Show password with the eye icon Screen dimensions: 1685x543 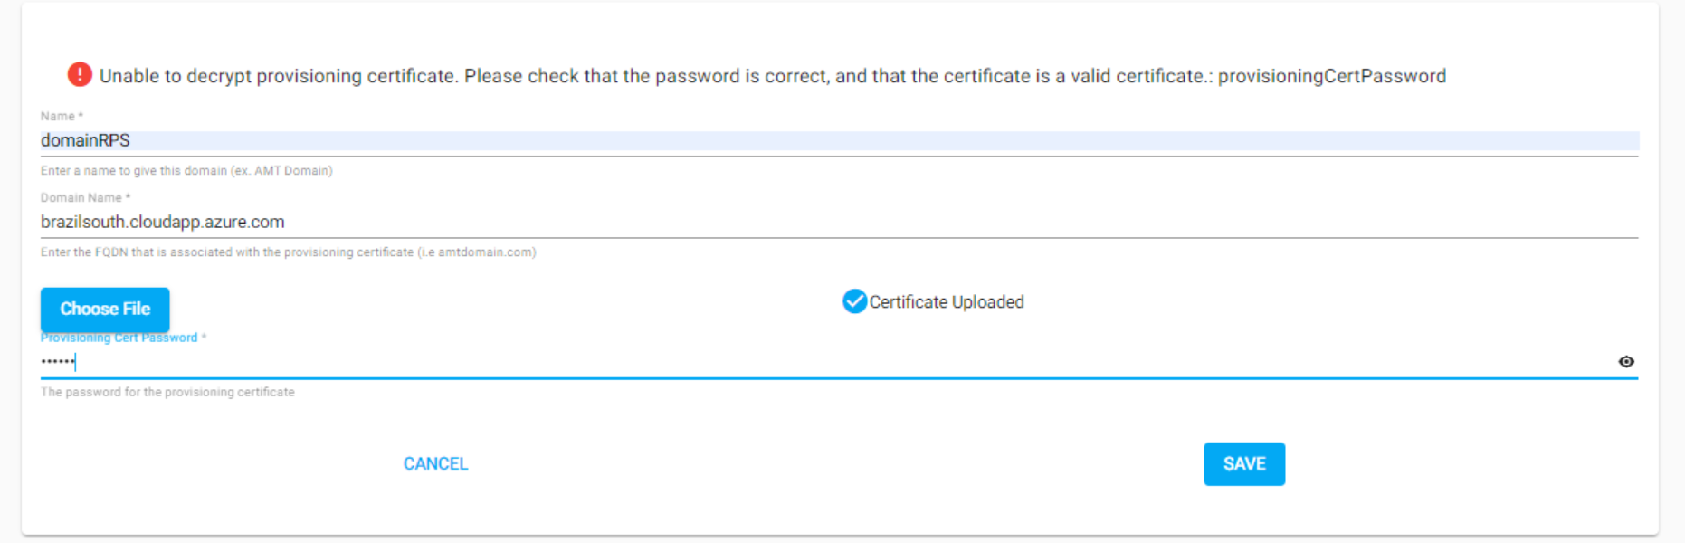coord(1626,361)
